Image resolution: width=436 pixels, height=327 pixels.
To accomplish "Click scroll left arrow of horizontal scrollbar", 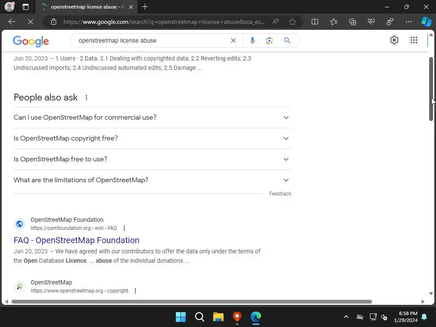I will pos(6,302).
